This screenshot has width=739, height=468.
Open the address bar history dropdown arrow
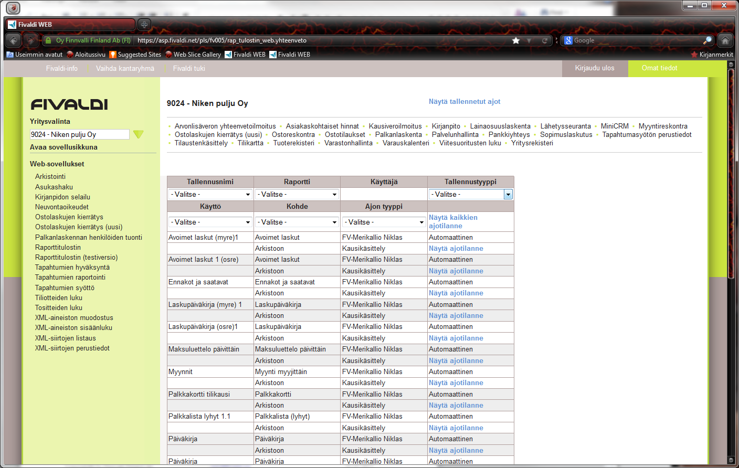click(529, 40)
